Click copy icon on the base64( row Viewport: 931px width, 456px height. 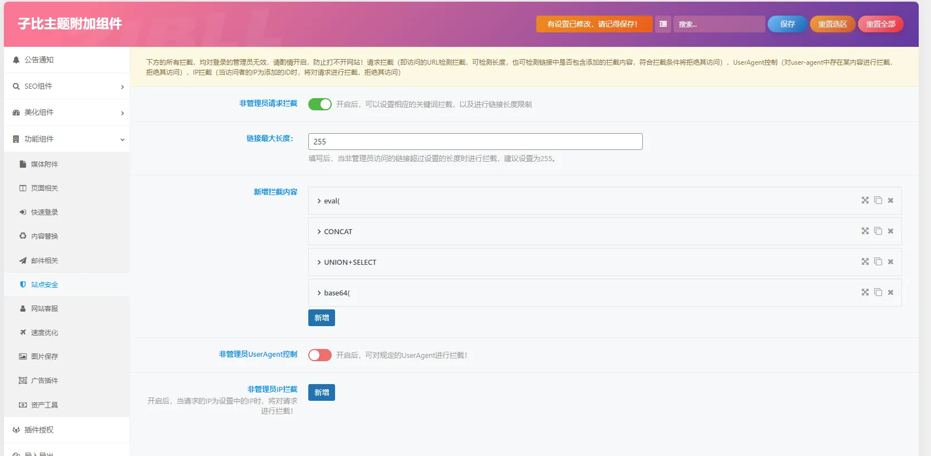click(878, 292)
